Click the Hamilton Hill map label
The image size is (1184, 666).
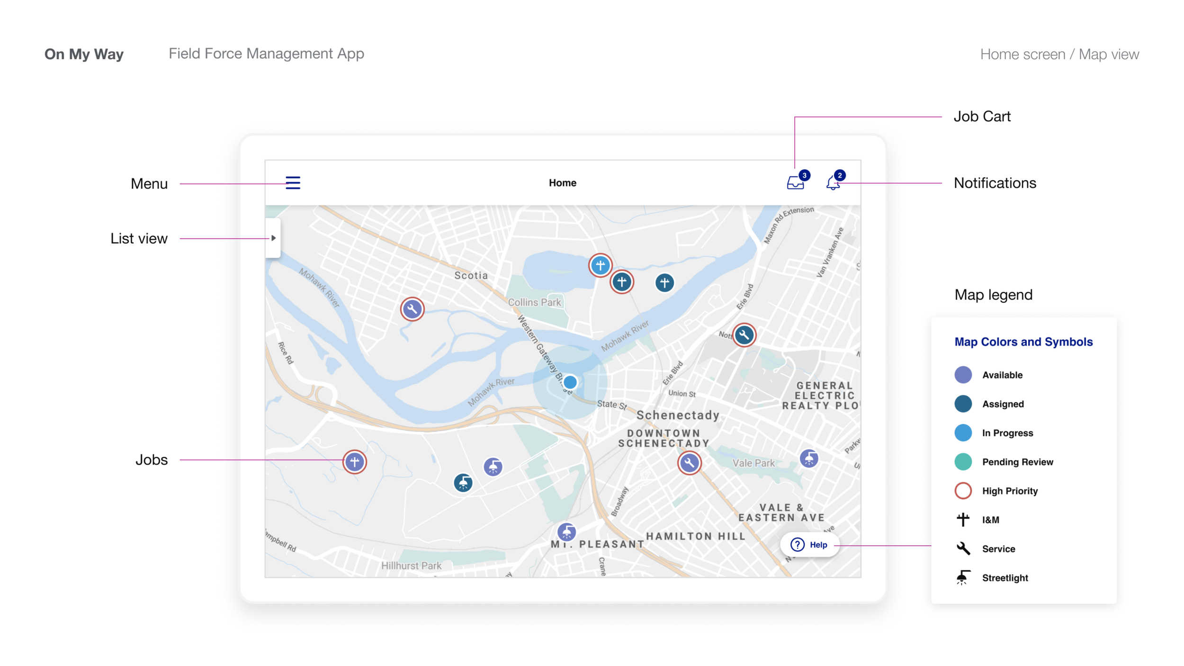696,536
